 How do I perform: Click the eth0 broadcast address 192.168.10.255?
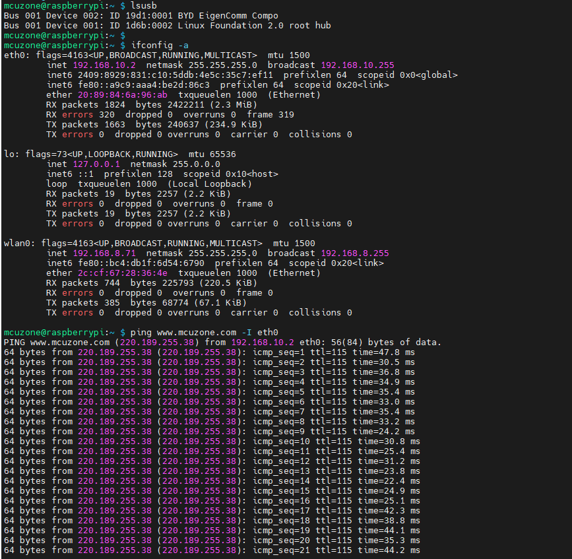pyautogui.click(x=358, y=65)
